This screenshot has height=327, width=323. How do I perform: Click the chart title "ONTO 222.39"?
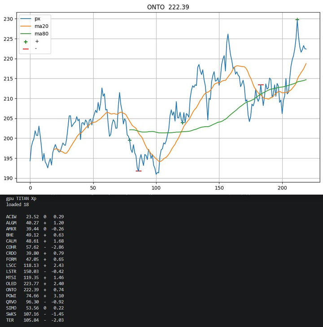tap(168, 7)
